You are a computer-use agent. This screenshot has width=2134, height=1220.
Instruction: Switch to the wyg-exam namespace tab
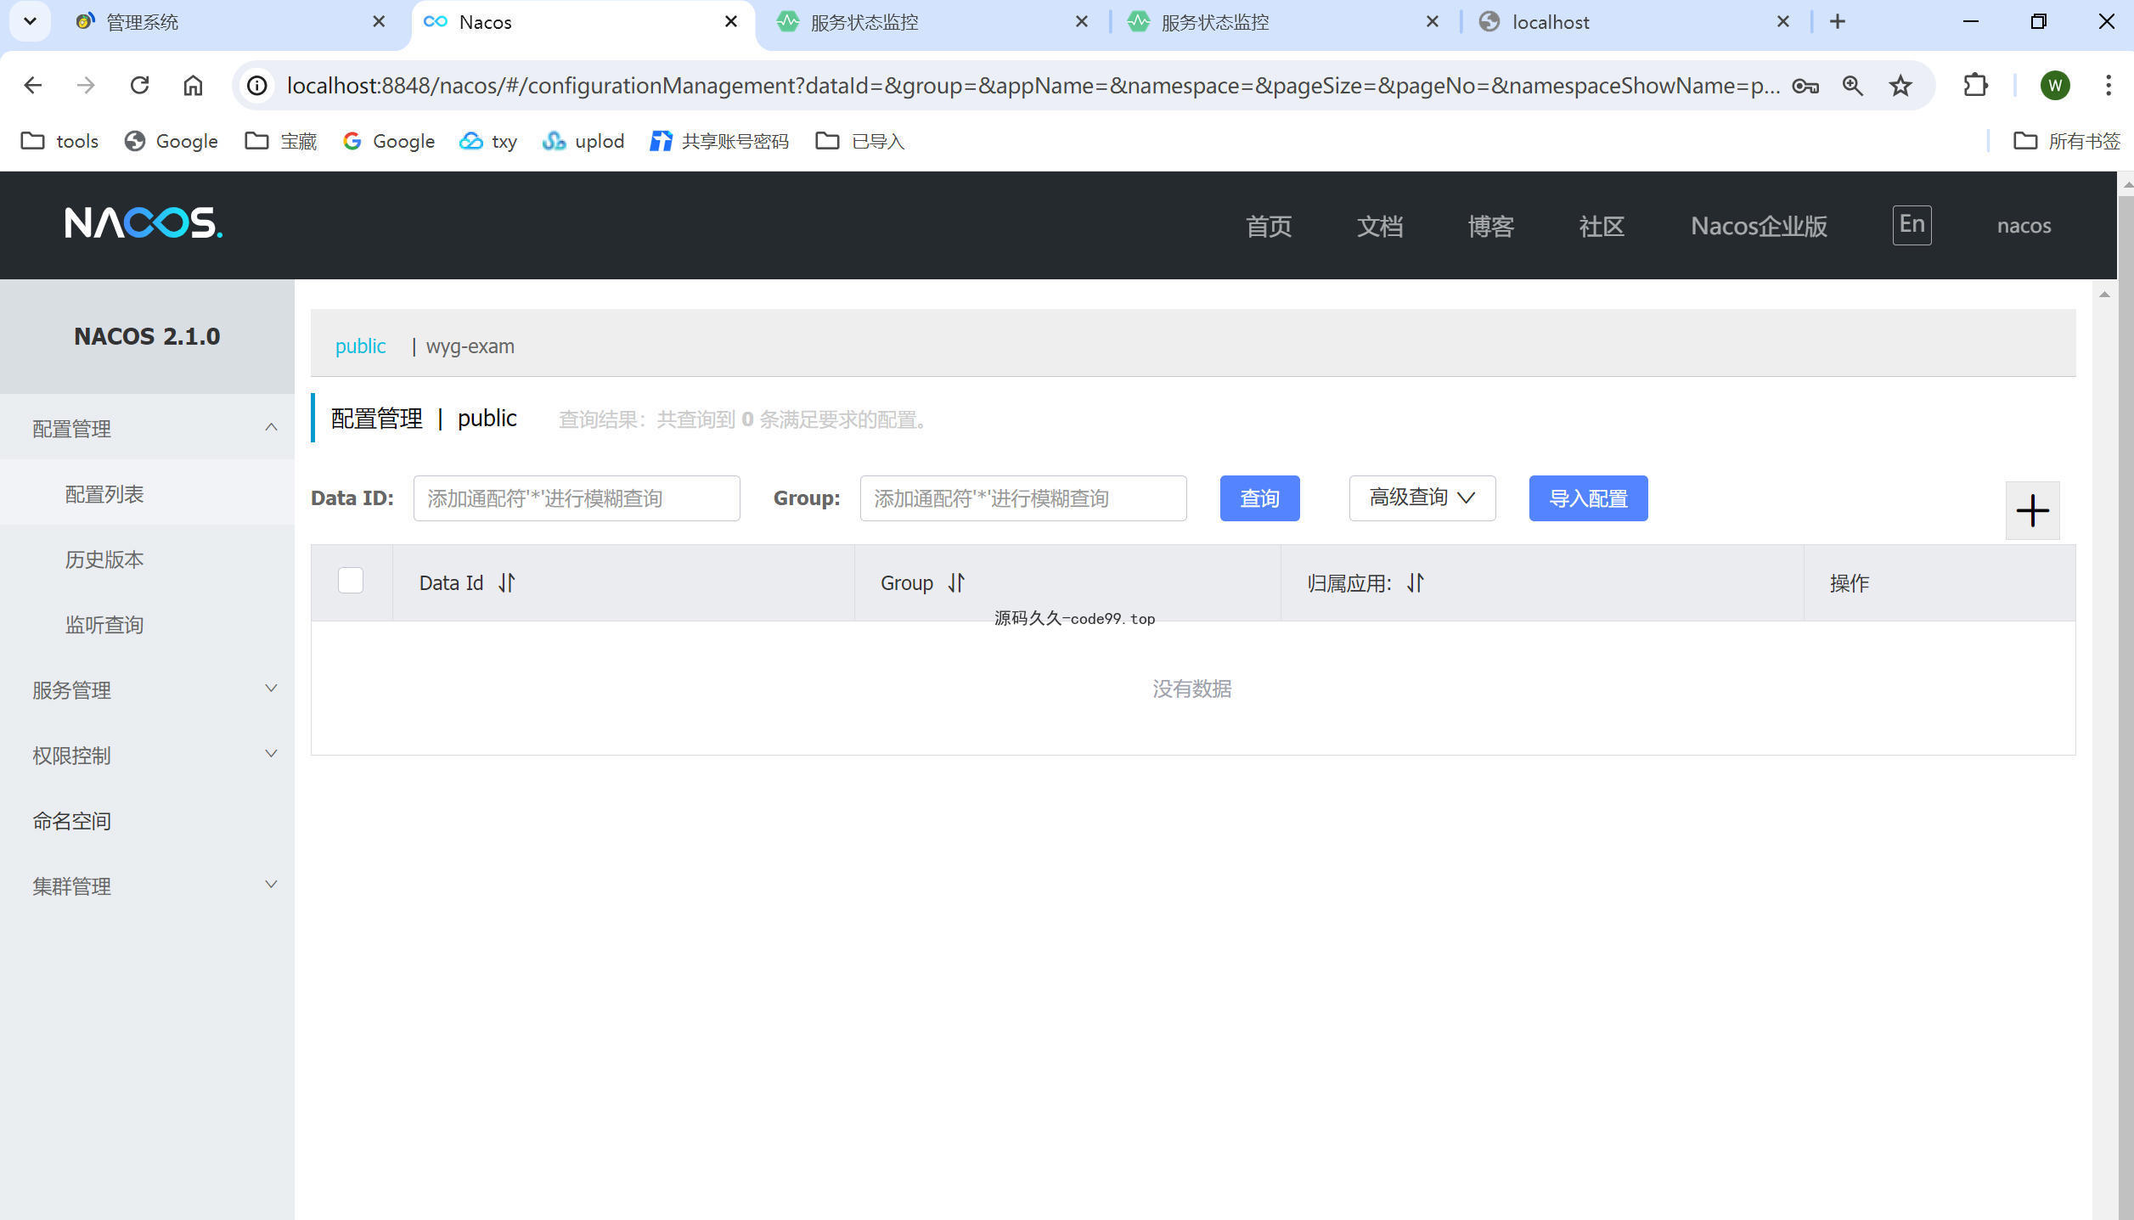(470, 346)
